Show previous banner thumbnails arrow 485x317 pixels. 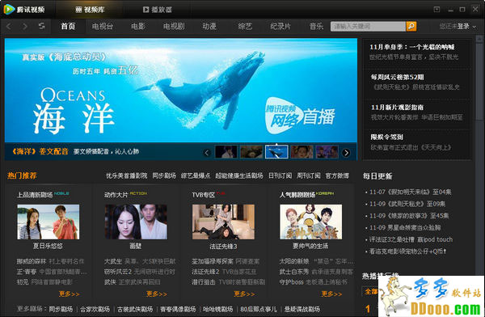(207, 152)
